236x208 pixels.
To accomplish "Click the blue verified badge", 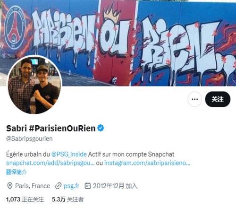I will pyautogui.click(x=101, y=128).
